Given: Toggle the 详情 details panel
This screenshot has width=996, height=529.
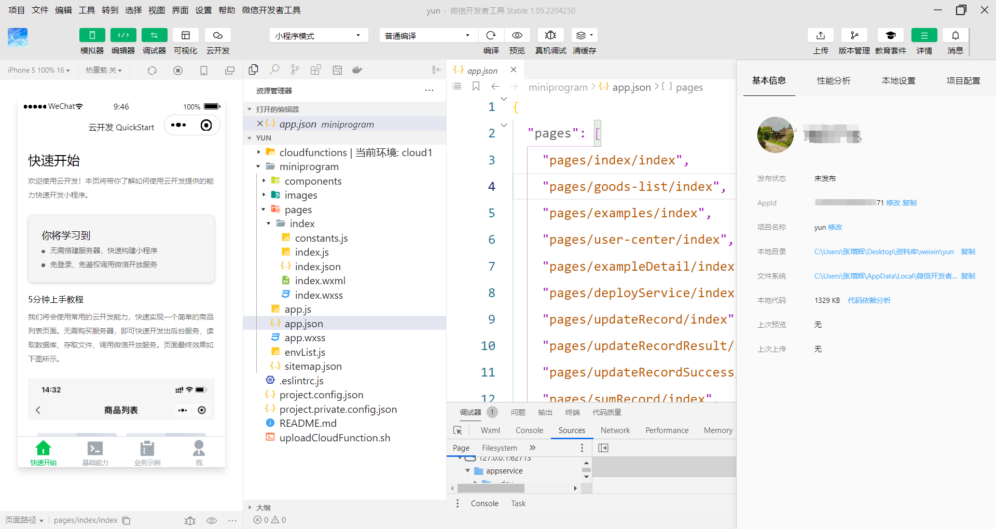Looking at the screenshot, I should pos(924,35).
